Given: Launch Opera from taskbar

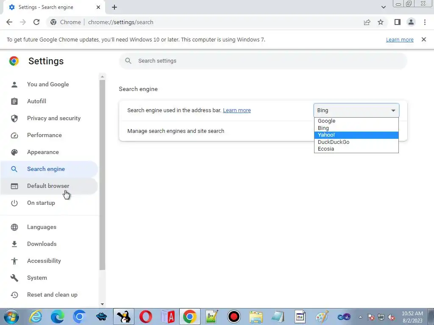Looking at the screenshot, I should click(x=146, y=317).
